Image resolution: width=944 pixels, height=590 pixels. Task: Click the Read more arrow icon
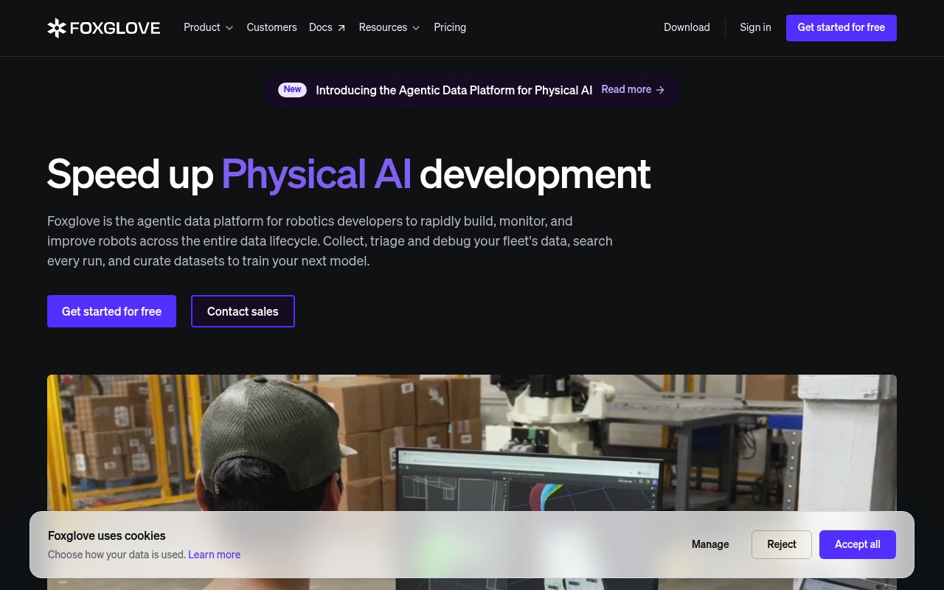pyautogui.click(x=660, y=90)
